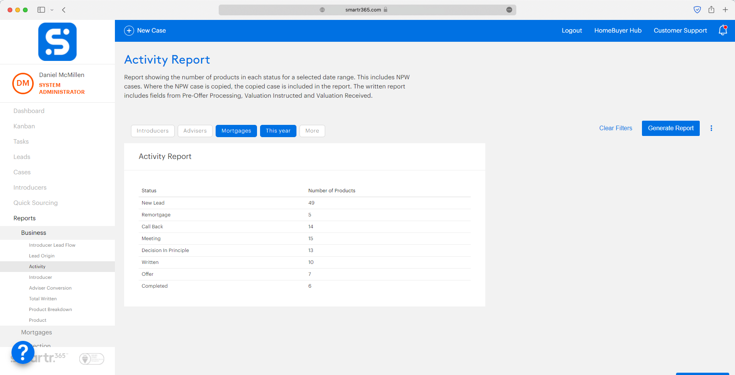The image size is (735, 375).
Task: Click the Decision In Principle row
Action: click(304, 251)
